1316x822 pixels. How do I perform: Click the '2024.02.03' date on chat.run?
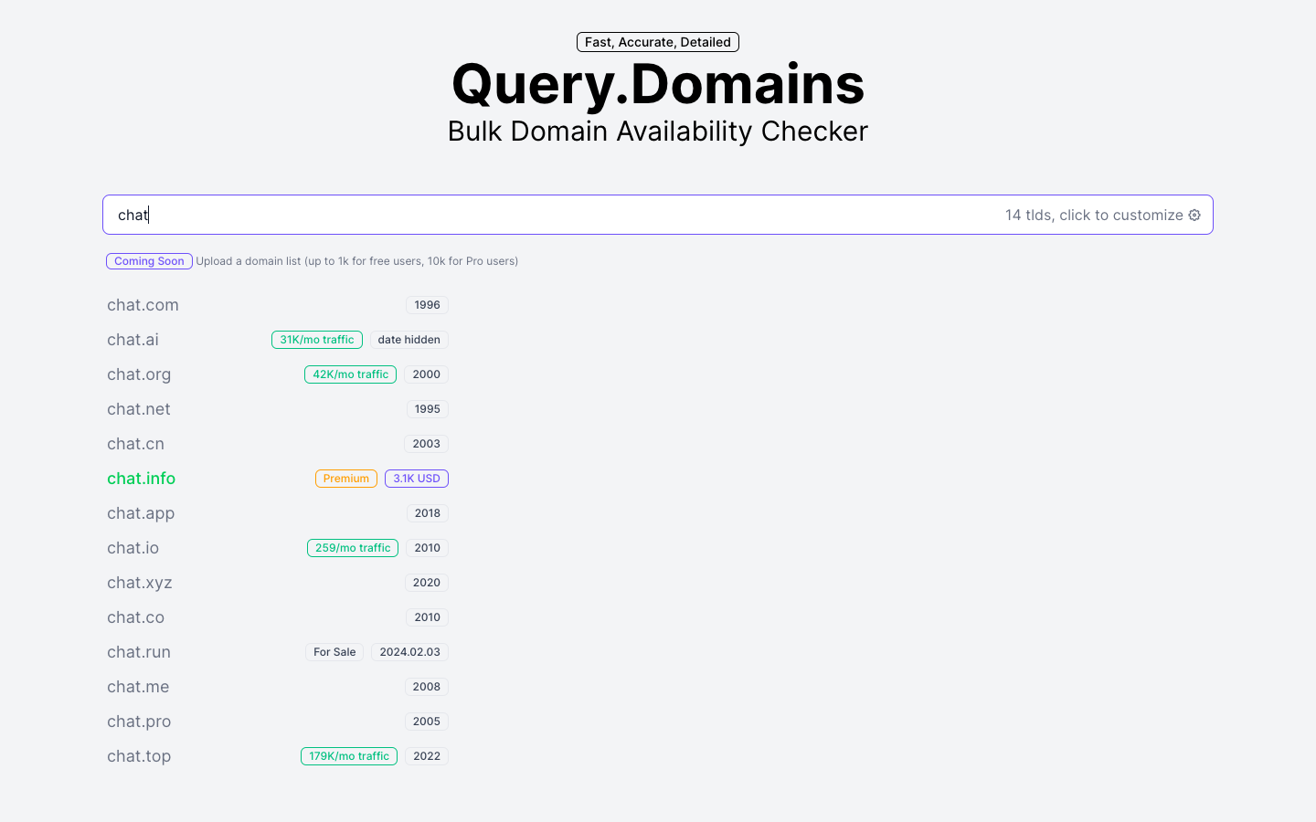(x=409, y=651)
